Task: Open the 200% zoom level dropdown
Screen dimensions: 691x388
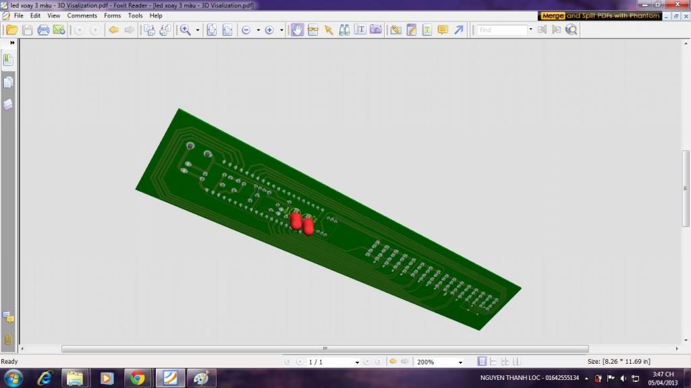Action: tap(460, 362)
